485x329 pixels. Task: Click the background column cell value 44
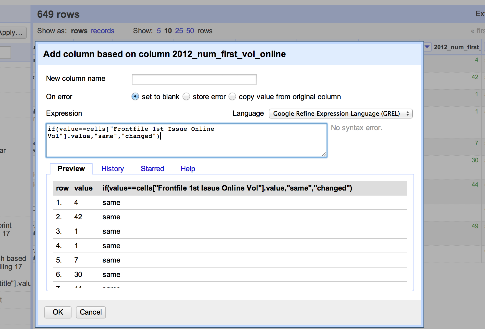[x=475, y=184]
